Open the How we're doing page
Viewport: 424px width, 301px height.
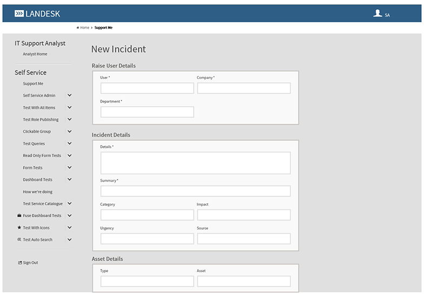(37, 192)
